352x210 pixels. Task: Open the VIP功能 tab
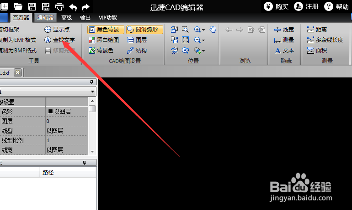click(x=108, y=18)
